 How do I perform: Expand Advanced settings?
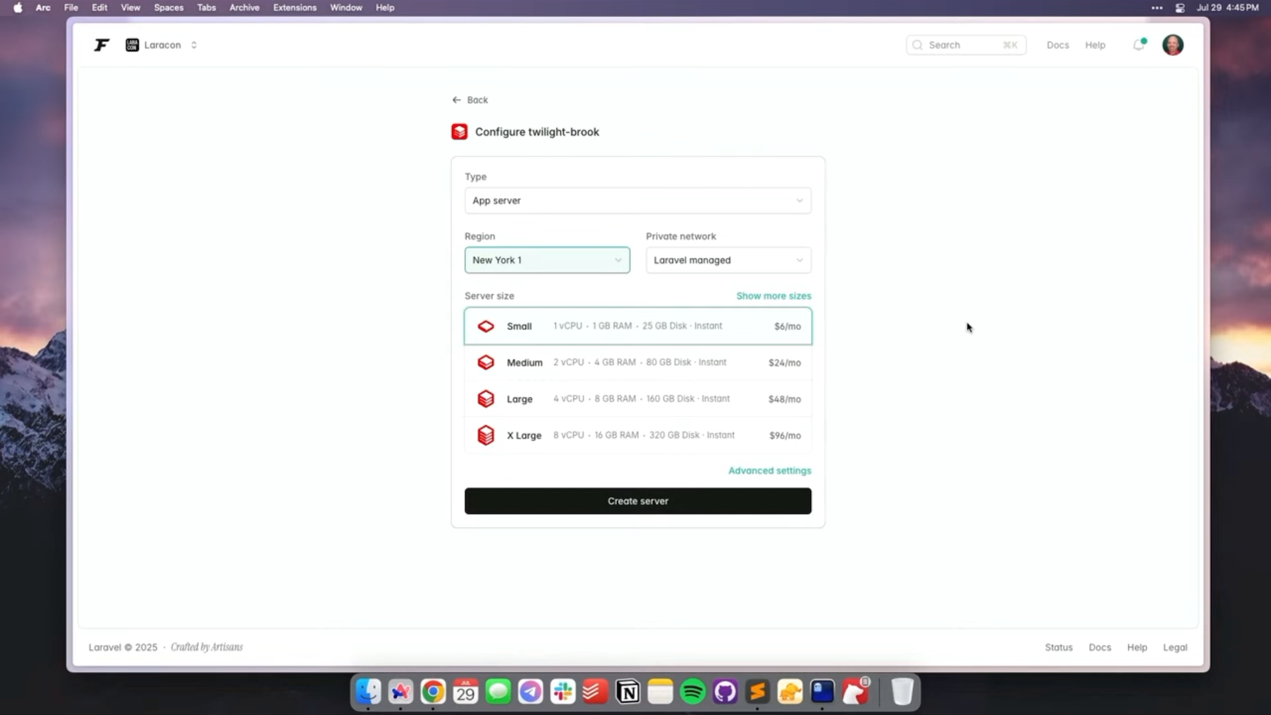769,471
